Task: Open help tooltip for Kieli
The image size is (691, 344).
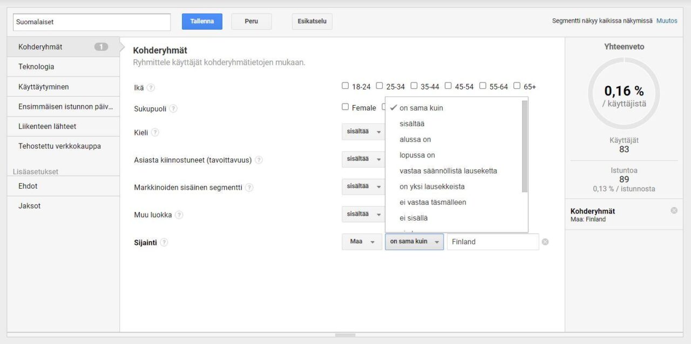Action: coord(155,132)
